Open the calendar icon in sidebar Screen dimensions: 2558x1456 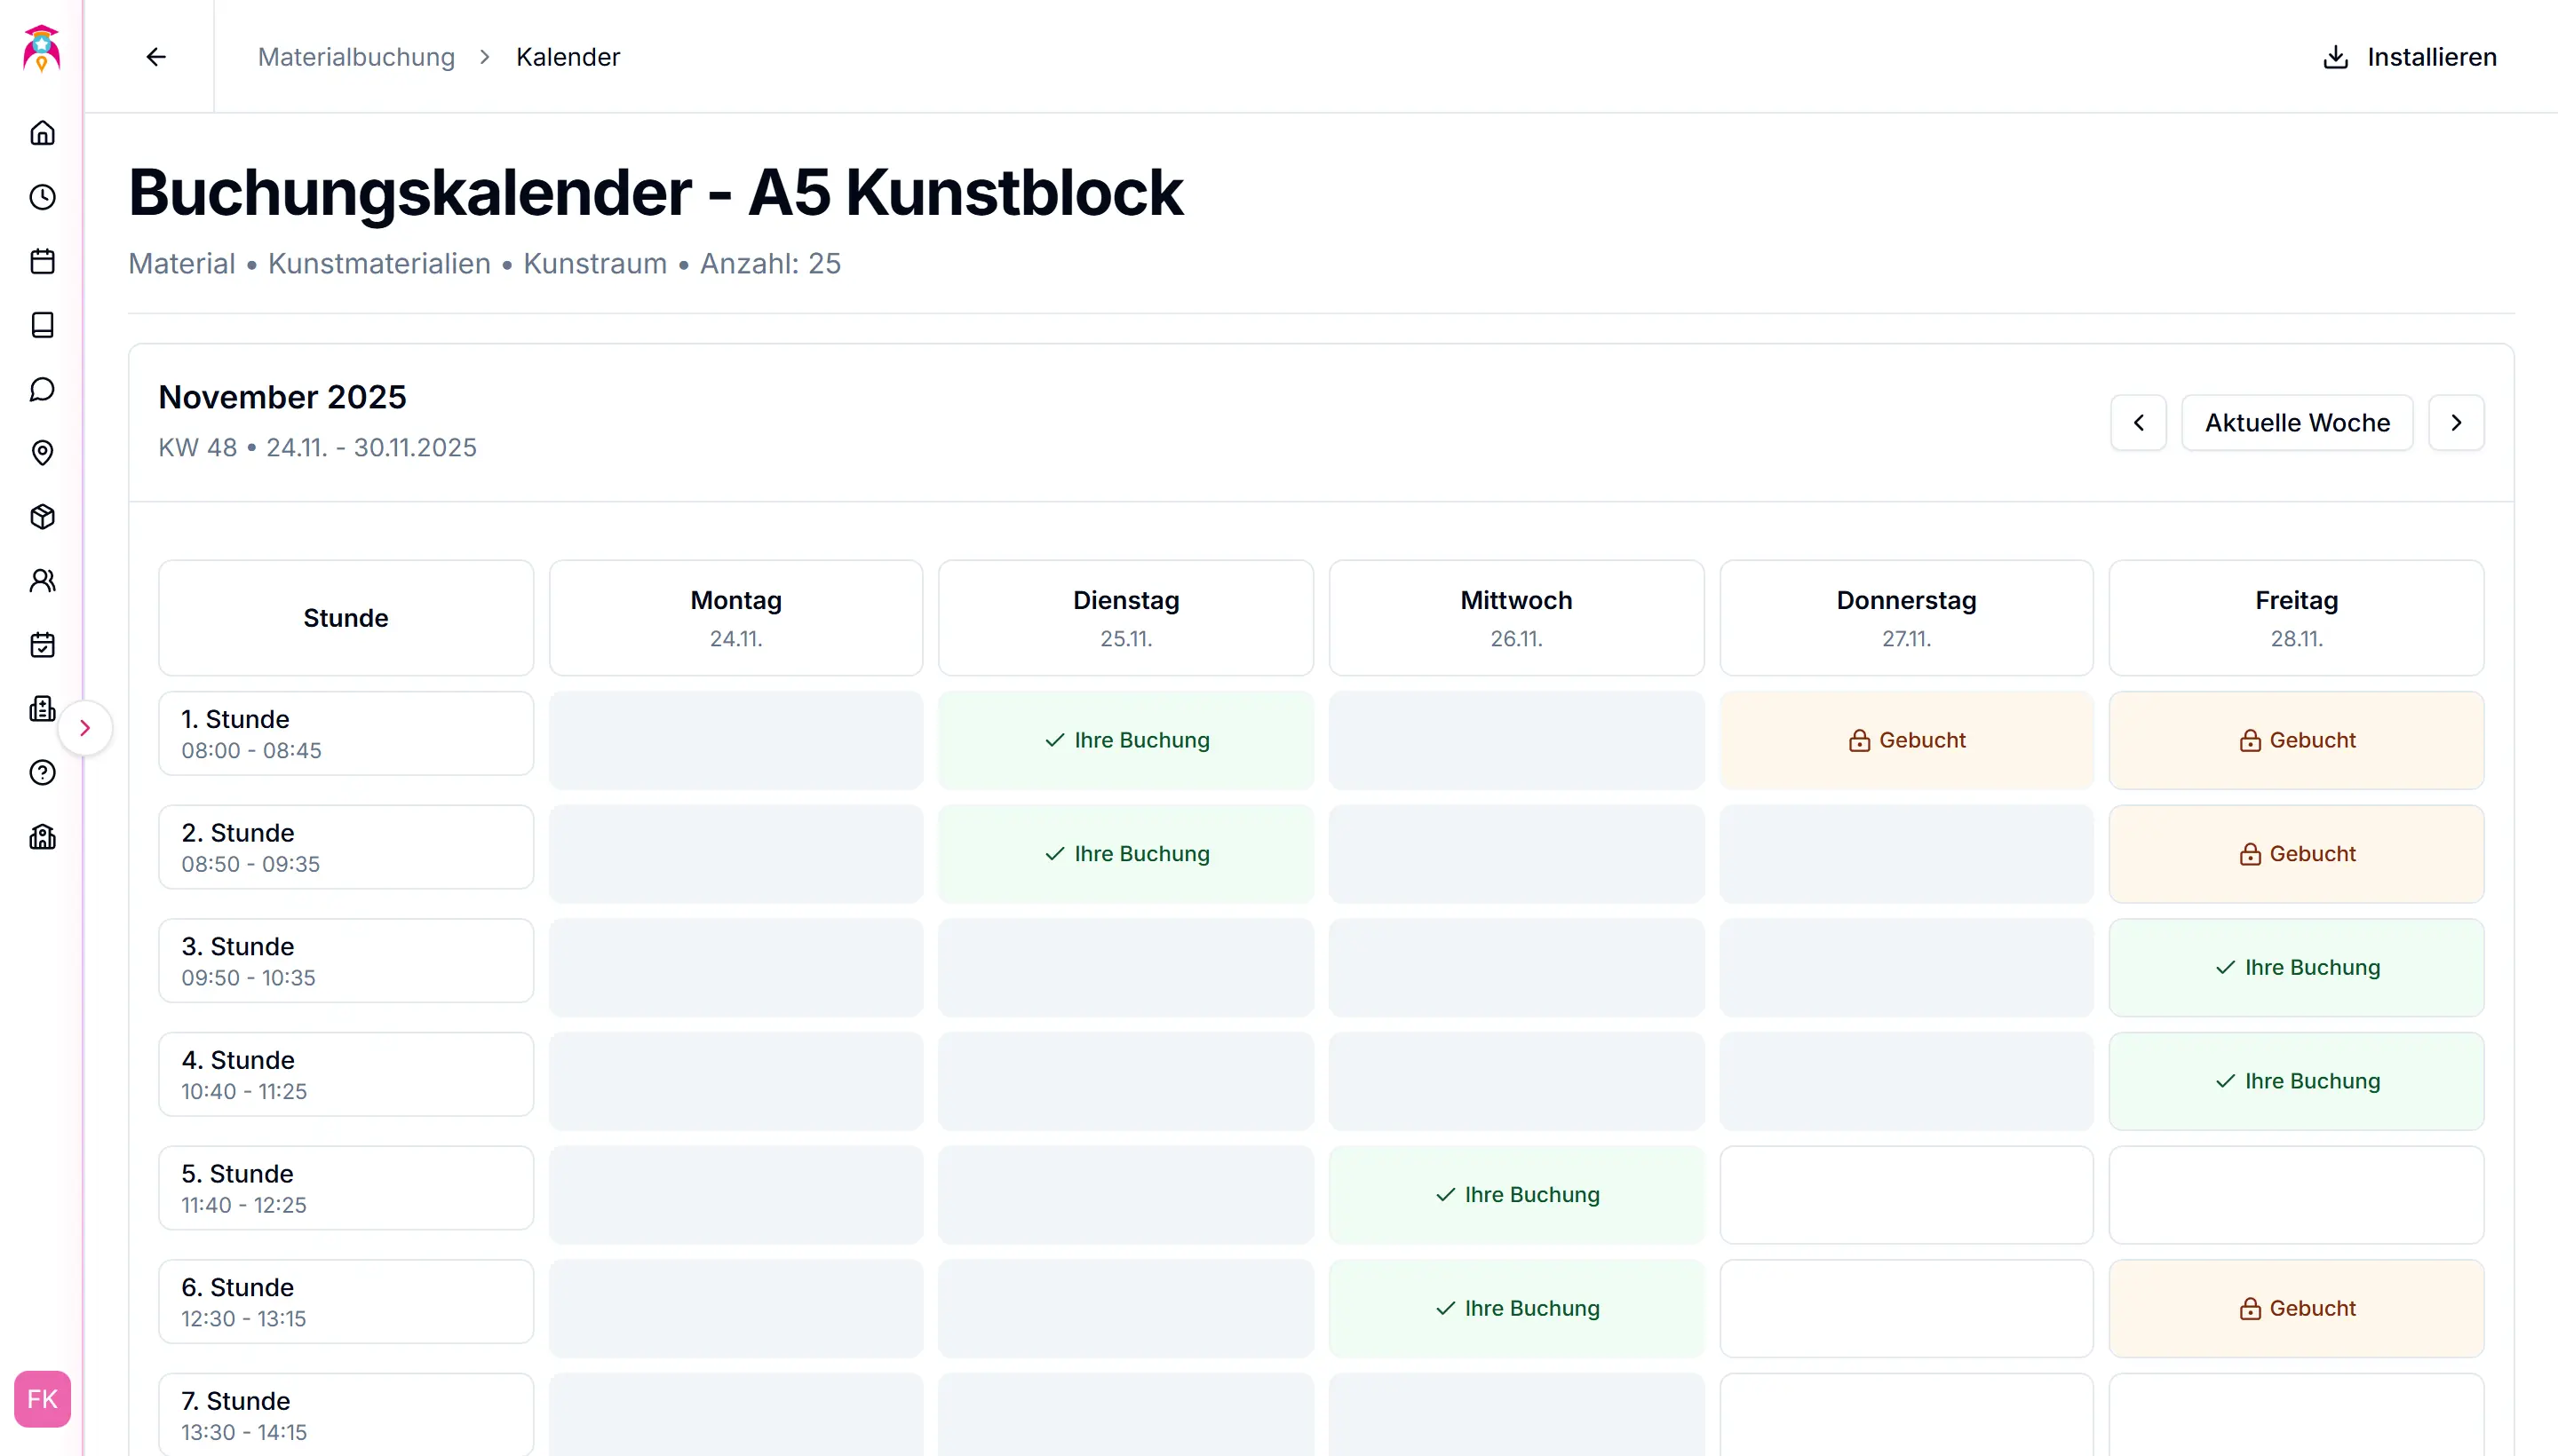coord(42,261)
